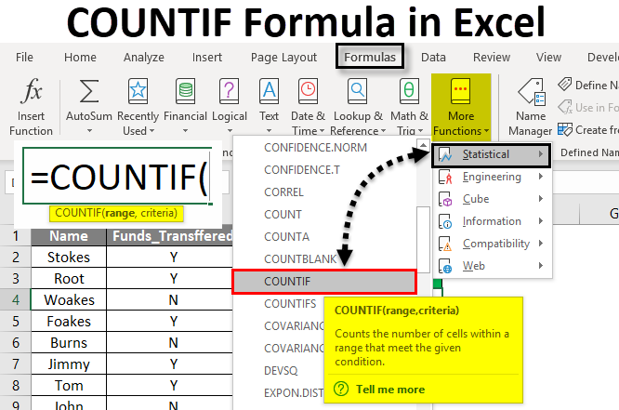Select COUNTA from the function list
The image size is (619, 410).
(x=286, y=236)
